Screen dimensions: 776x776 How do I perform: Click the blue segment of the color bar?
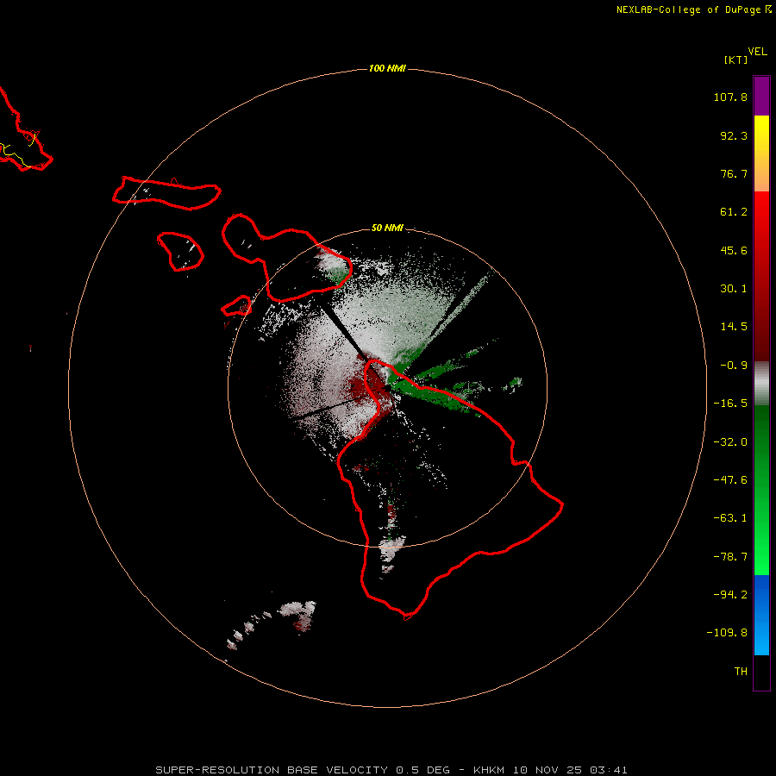tap(761, 615)
